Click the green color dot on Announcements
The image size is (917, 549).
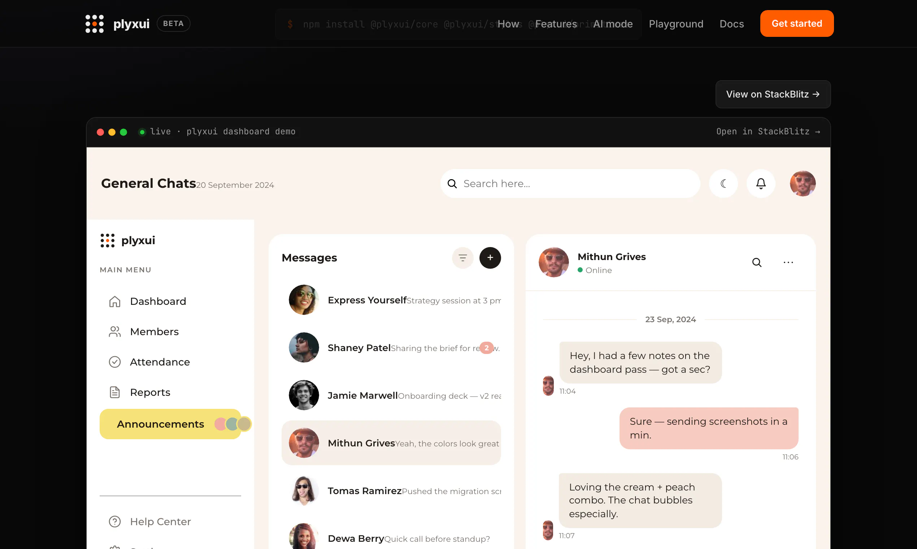coord(231,424)
